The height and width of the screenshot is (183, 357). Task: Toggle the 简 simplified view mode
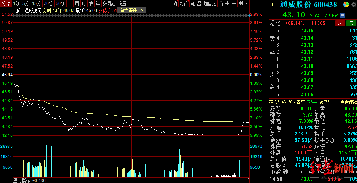tap(175, 3)
